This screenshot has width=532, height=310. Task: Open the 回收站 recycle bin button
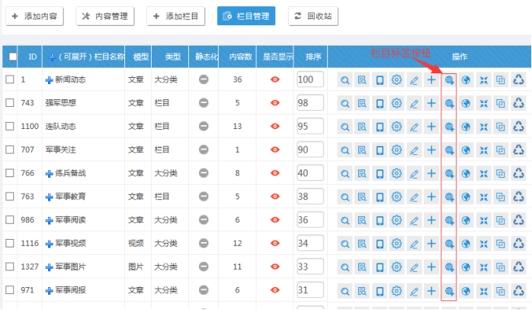click(x=312, y=16)
